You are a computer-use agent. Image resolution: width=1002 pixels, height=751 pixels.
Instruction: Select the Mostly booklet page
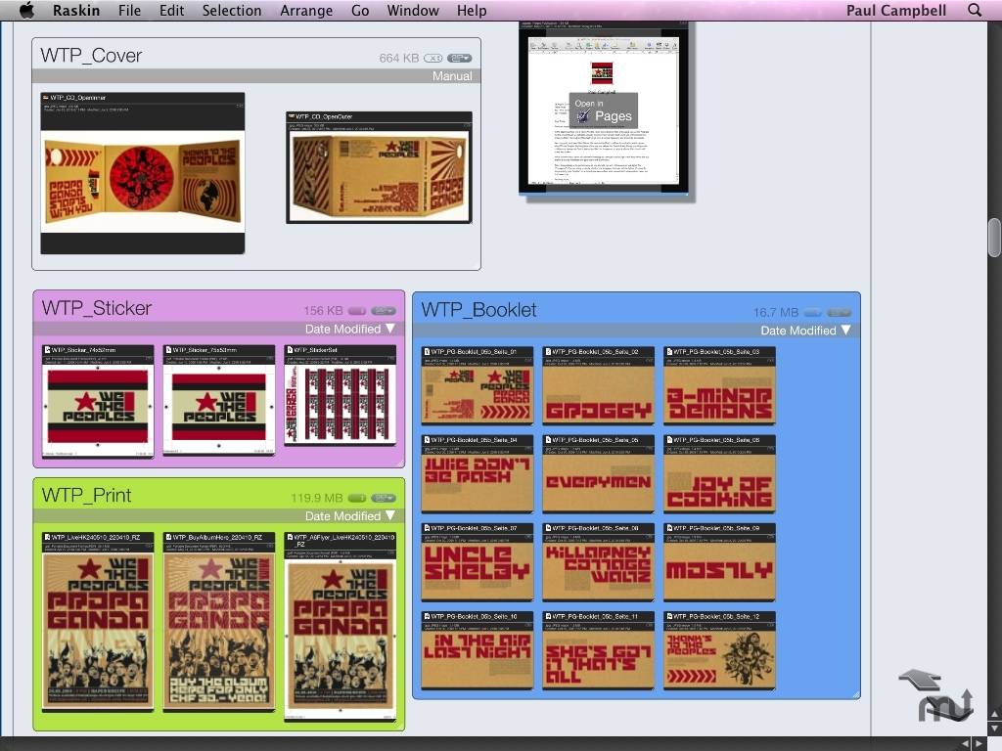point(719,562)
